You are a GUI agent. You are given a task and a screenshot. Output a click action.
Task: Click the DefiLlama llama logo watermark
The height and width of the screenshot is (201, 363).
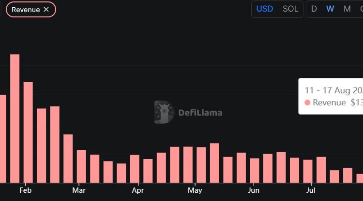point(165,113)
